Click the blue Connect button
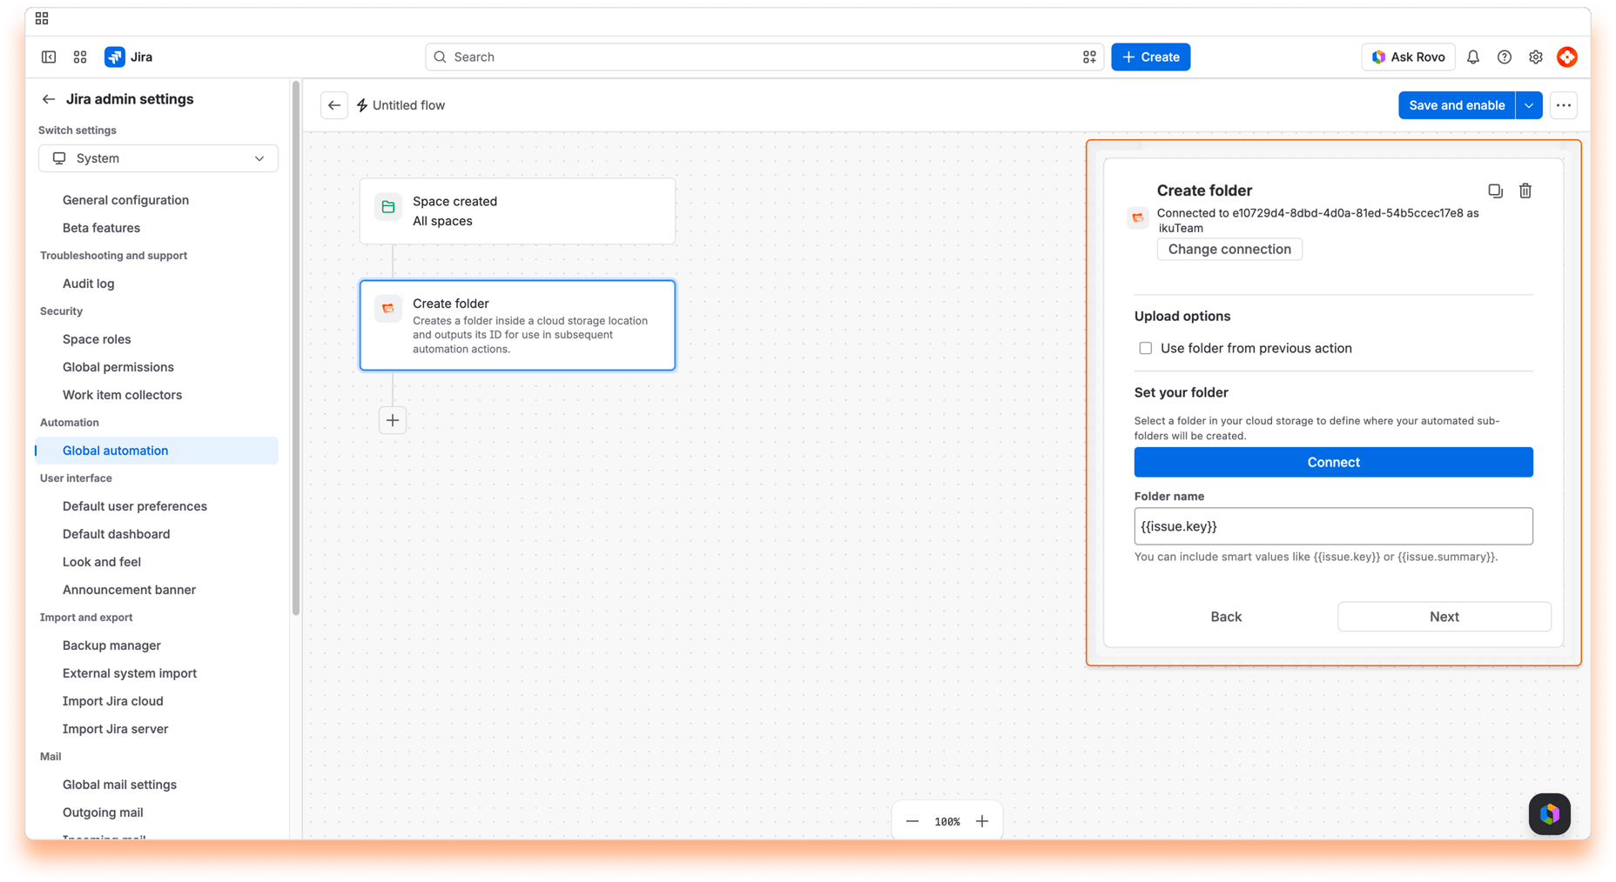1616x882 pixels. tap(1333, 463)
